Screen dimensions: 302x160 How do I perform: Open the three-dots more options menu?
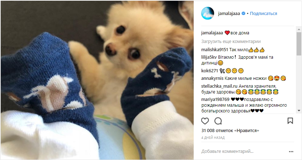pos(291,151)
